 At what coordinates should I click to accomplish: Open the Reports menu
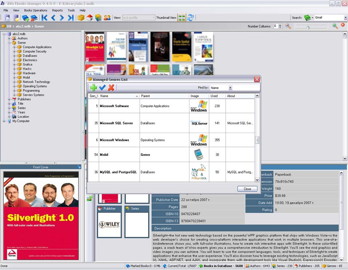[x=57, y=10]
